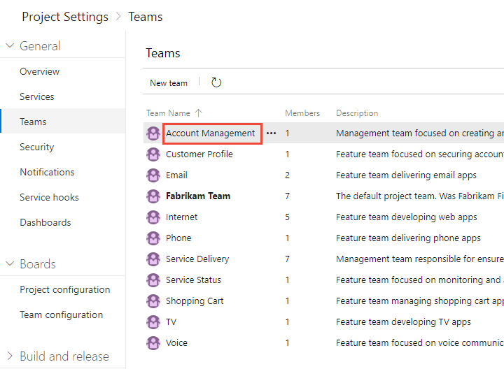Viewport: 504px width, 369px height.
Task: Click the Customer Profile team avatar icon
Action: (153, 154)
